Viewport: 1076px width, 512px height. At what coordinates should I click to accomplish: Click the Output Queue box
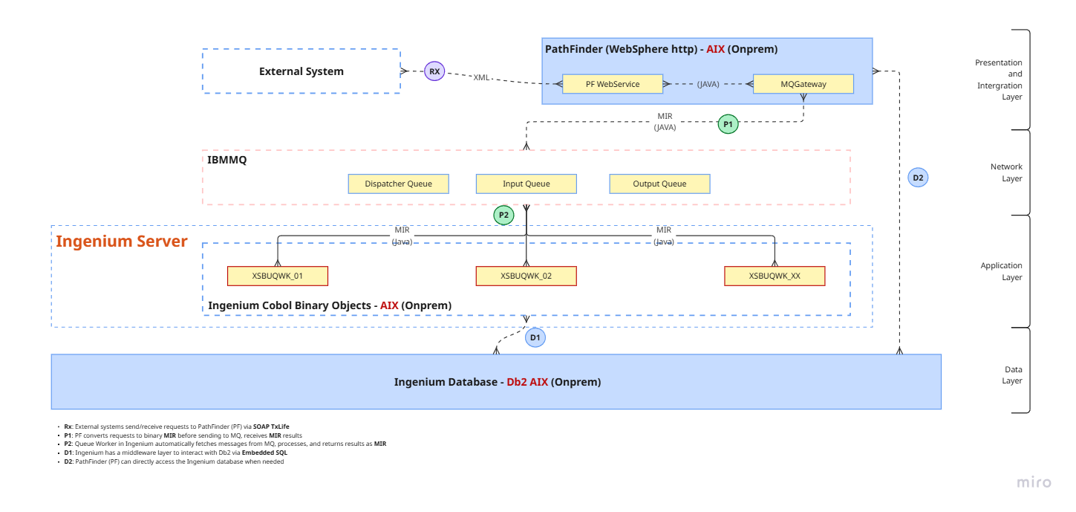pos(659,184)
